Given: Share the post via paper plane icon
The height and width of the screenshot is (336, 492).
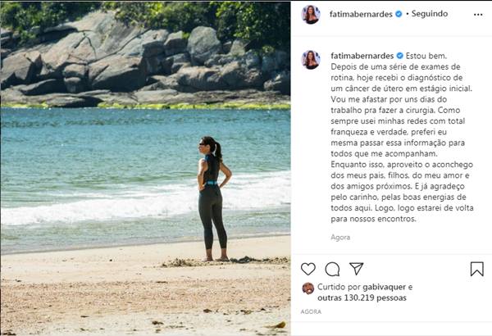Looking at the screenshot, I should 356,269.
